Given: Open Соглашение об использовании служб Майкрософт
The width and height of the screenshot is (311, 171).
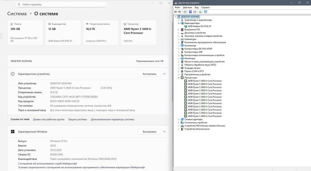Looking at the screenshot, I should [x=48, y=164].
